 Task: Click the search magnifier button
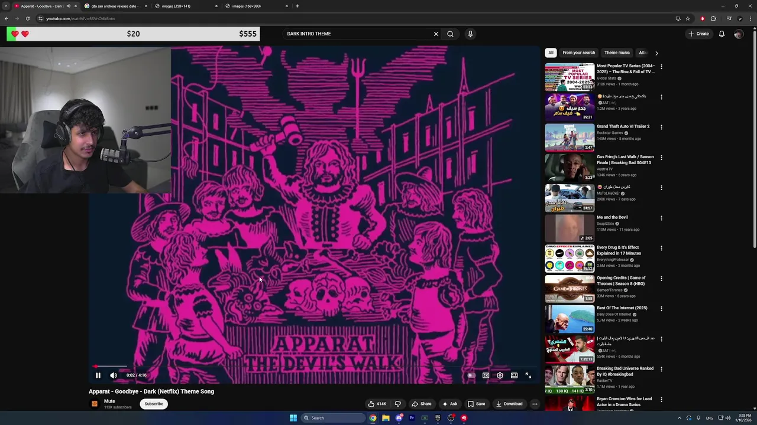point(450,34)
